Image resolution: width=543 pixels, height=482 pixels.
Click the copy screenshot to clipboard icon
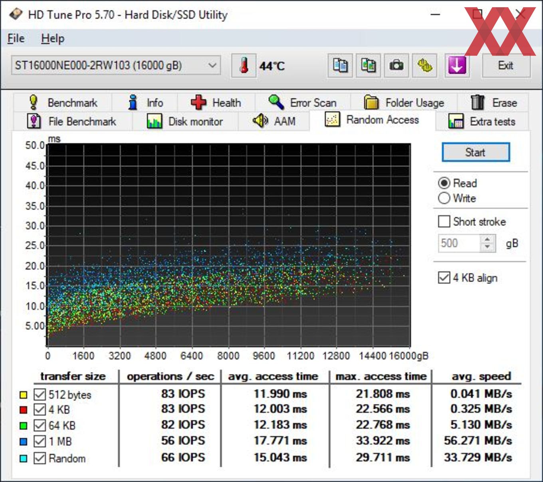pos(368,65)
